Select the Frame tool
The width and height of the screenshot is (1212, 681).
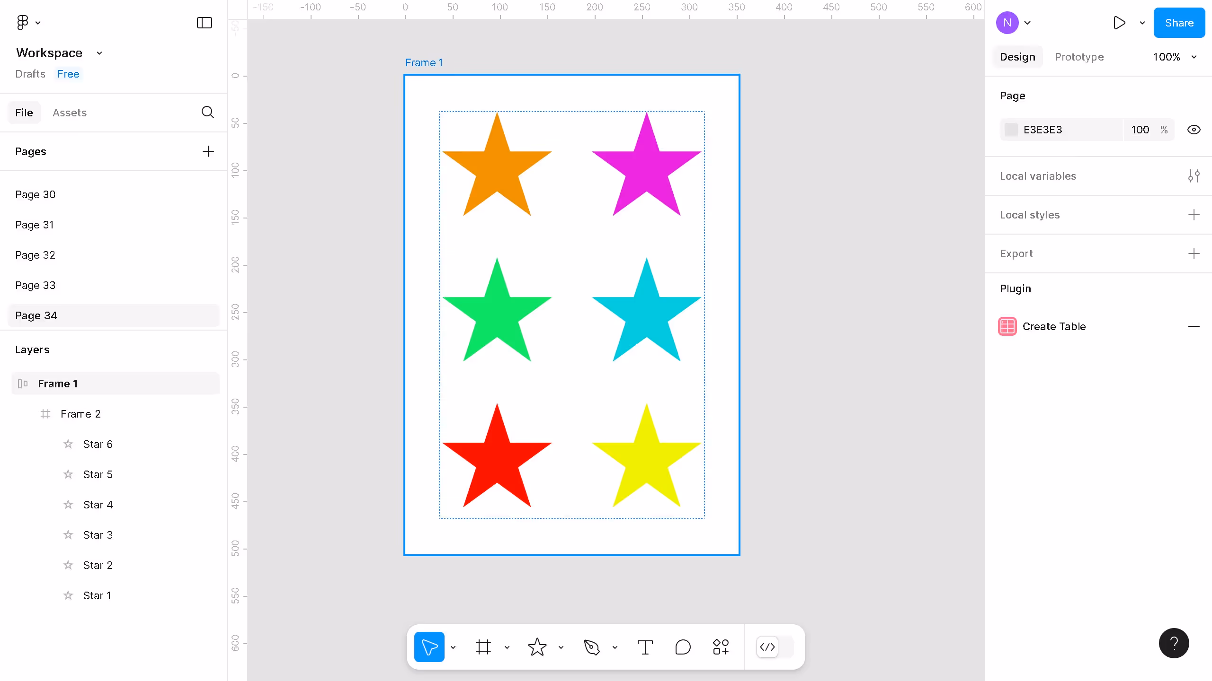(483, 646)
